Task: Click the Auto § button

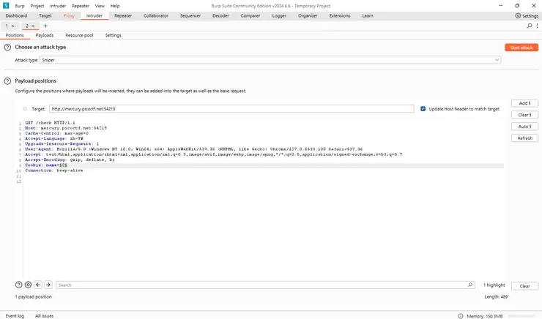Action: 524,127
